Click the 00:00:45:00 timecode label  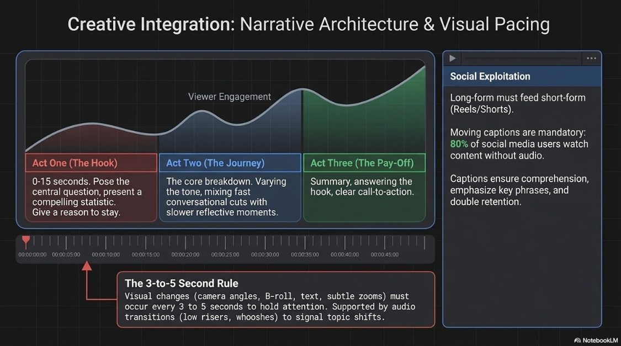385,254
